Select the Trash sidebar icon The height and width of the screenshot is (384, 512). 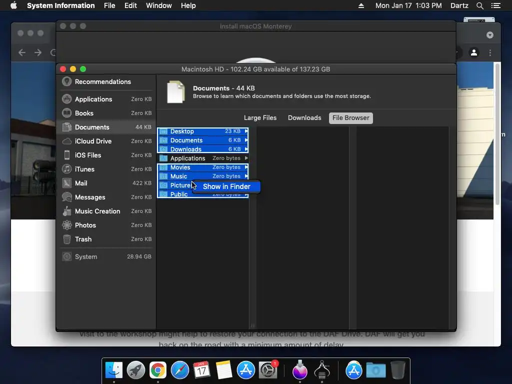coord(66,239)
